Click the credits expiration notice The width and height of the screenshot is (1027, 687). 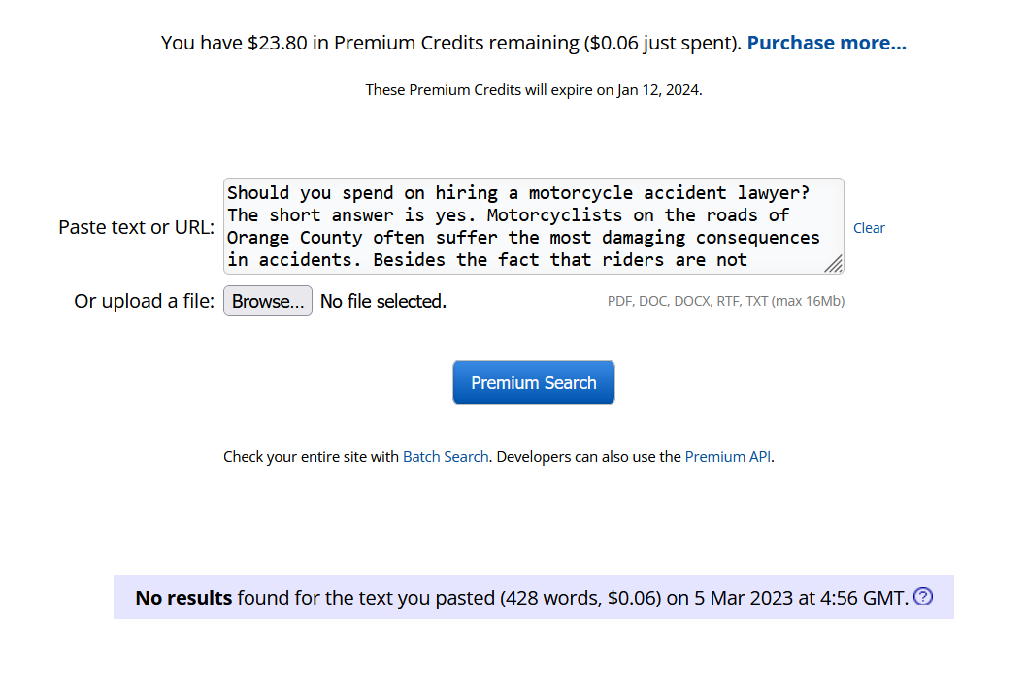[533, 90]
